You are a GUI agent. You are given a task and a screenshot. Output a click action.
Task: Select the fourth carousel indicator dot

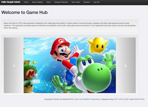point(73,88)
